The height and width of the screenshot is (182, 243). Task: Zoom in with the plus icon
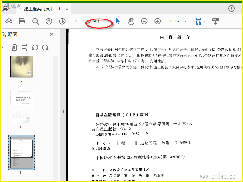(157, 21)
